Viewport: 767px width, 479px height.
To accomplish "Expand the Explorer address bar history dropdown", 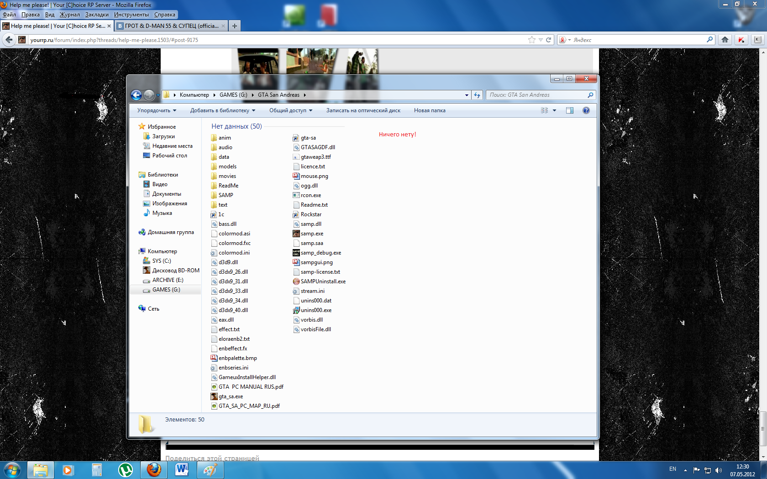I will pyautogui.click(x=467, y=95).
